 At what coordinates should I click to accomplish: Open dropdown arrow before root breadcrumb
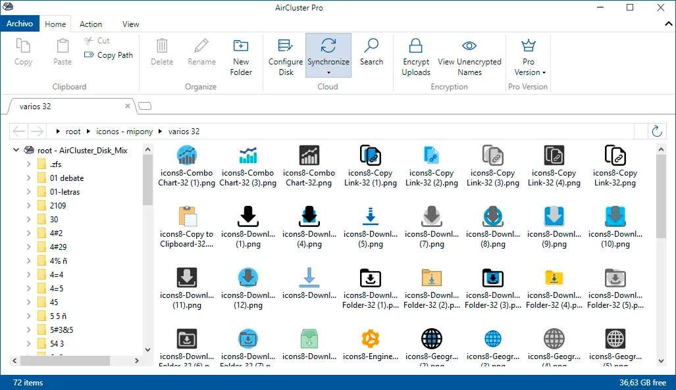[58, 132]
